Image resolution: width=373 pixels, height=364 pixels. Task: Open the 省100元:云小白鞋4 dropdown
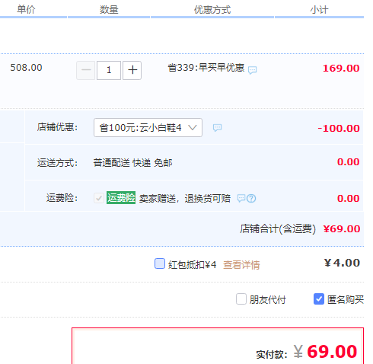click(148, 127)
